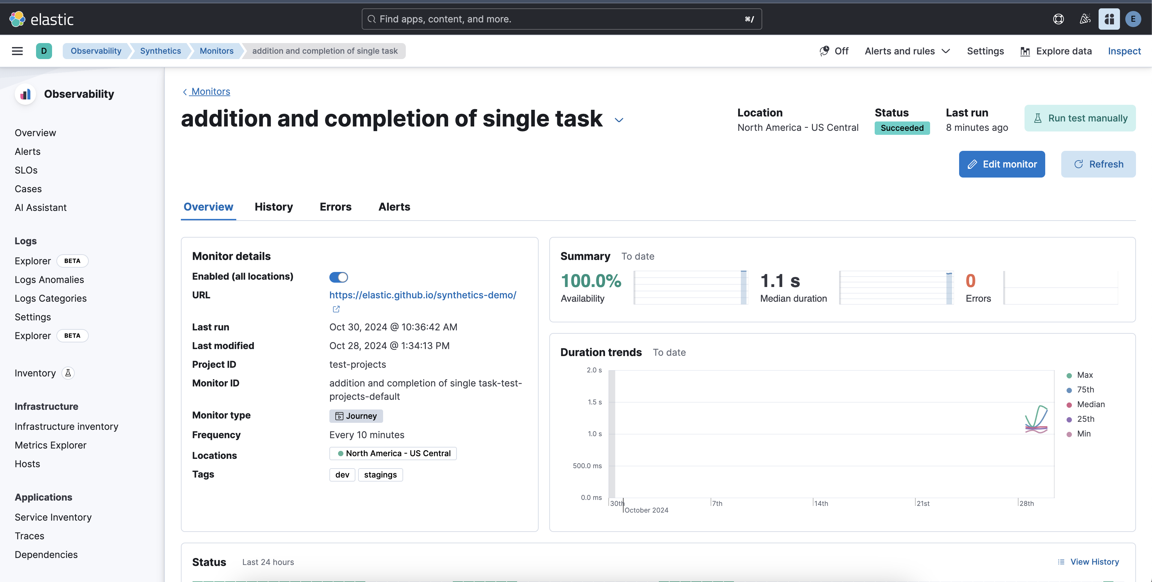
Task: Click the refresh arrow icon
Action: coord(1078,164)
